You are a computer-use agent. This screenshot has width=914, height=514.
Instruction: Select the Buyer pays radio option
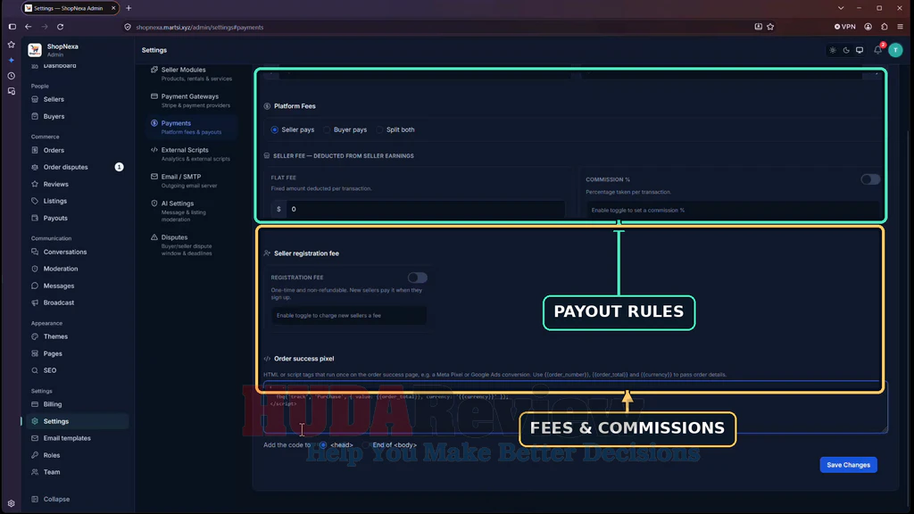click(x=327, y=130)
